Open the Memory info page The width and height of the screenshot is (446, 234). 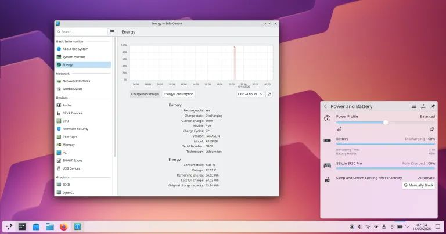pyautogui.click(x=84, y=145)
